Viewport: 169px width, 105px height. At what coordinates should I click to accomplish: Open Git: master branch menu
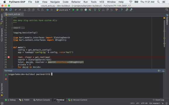(155, 103)
